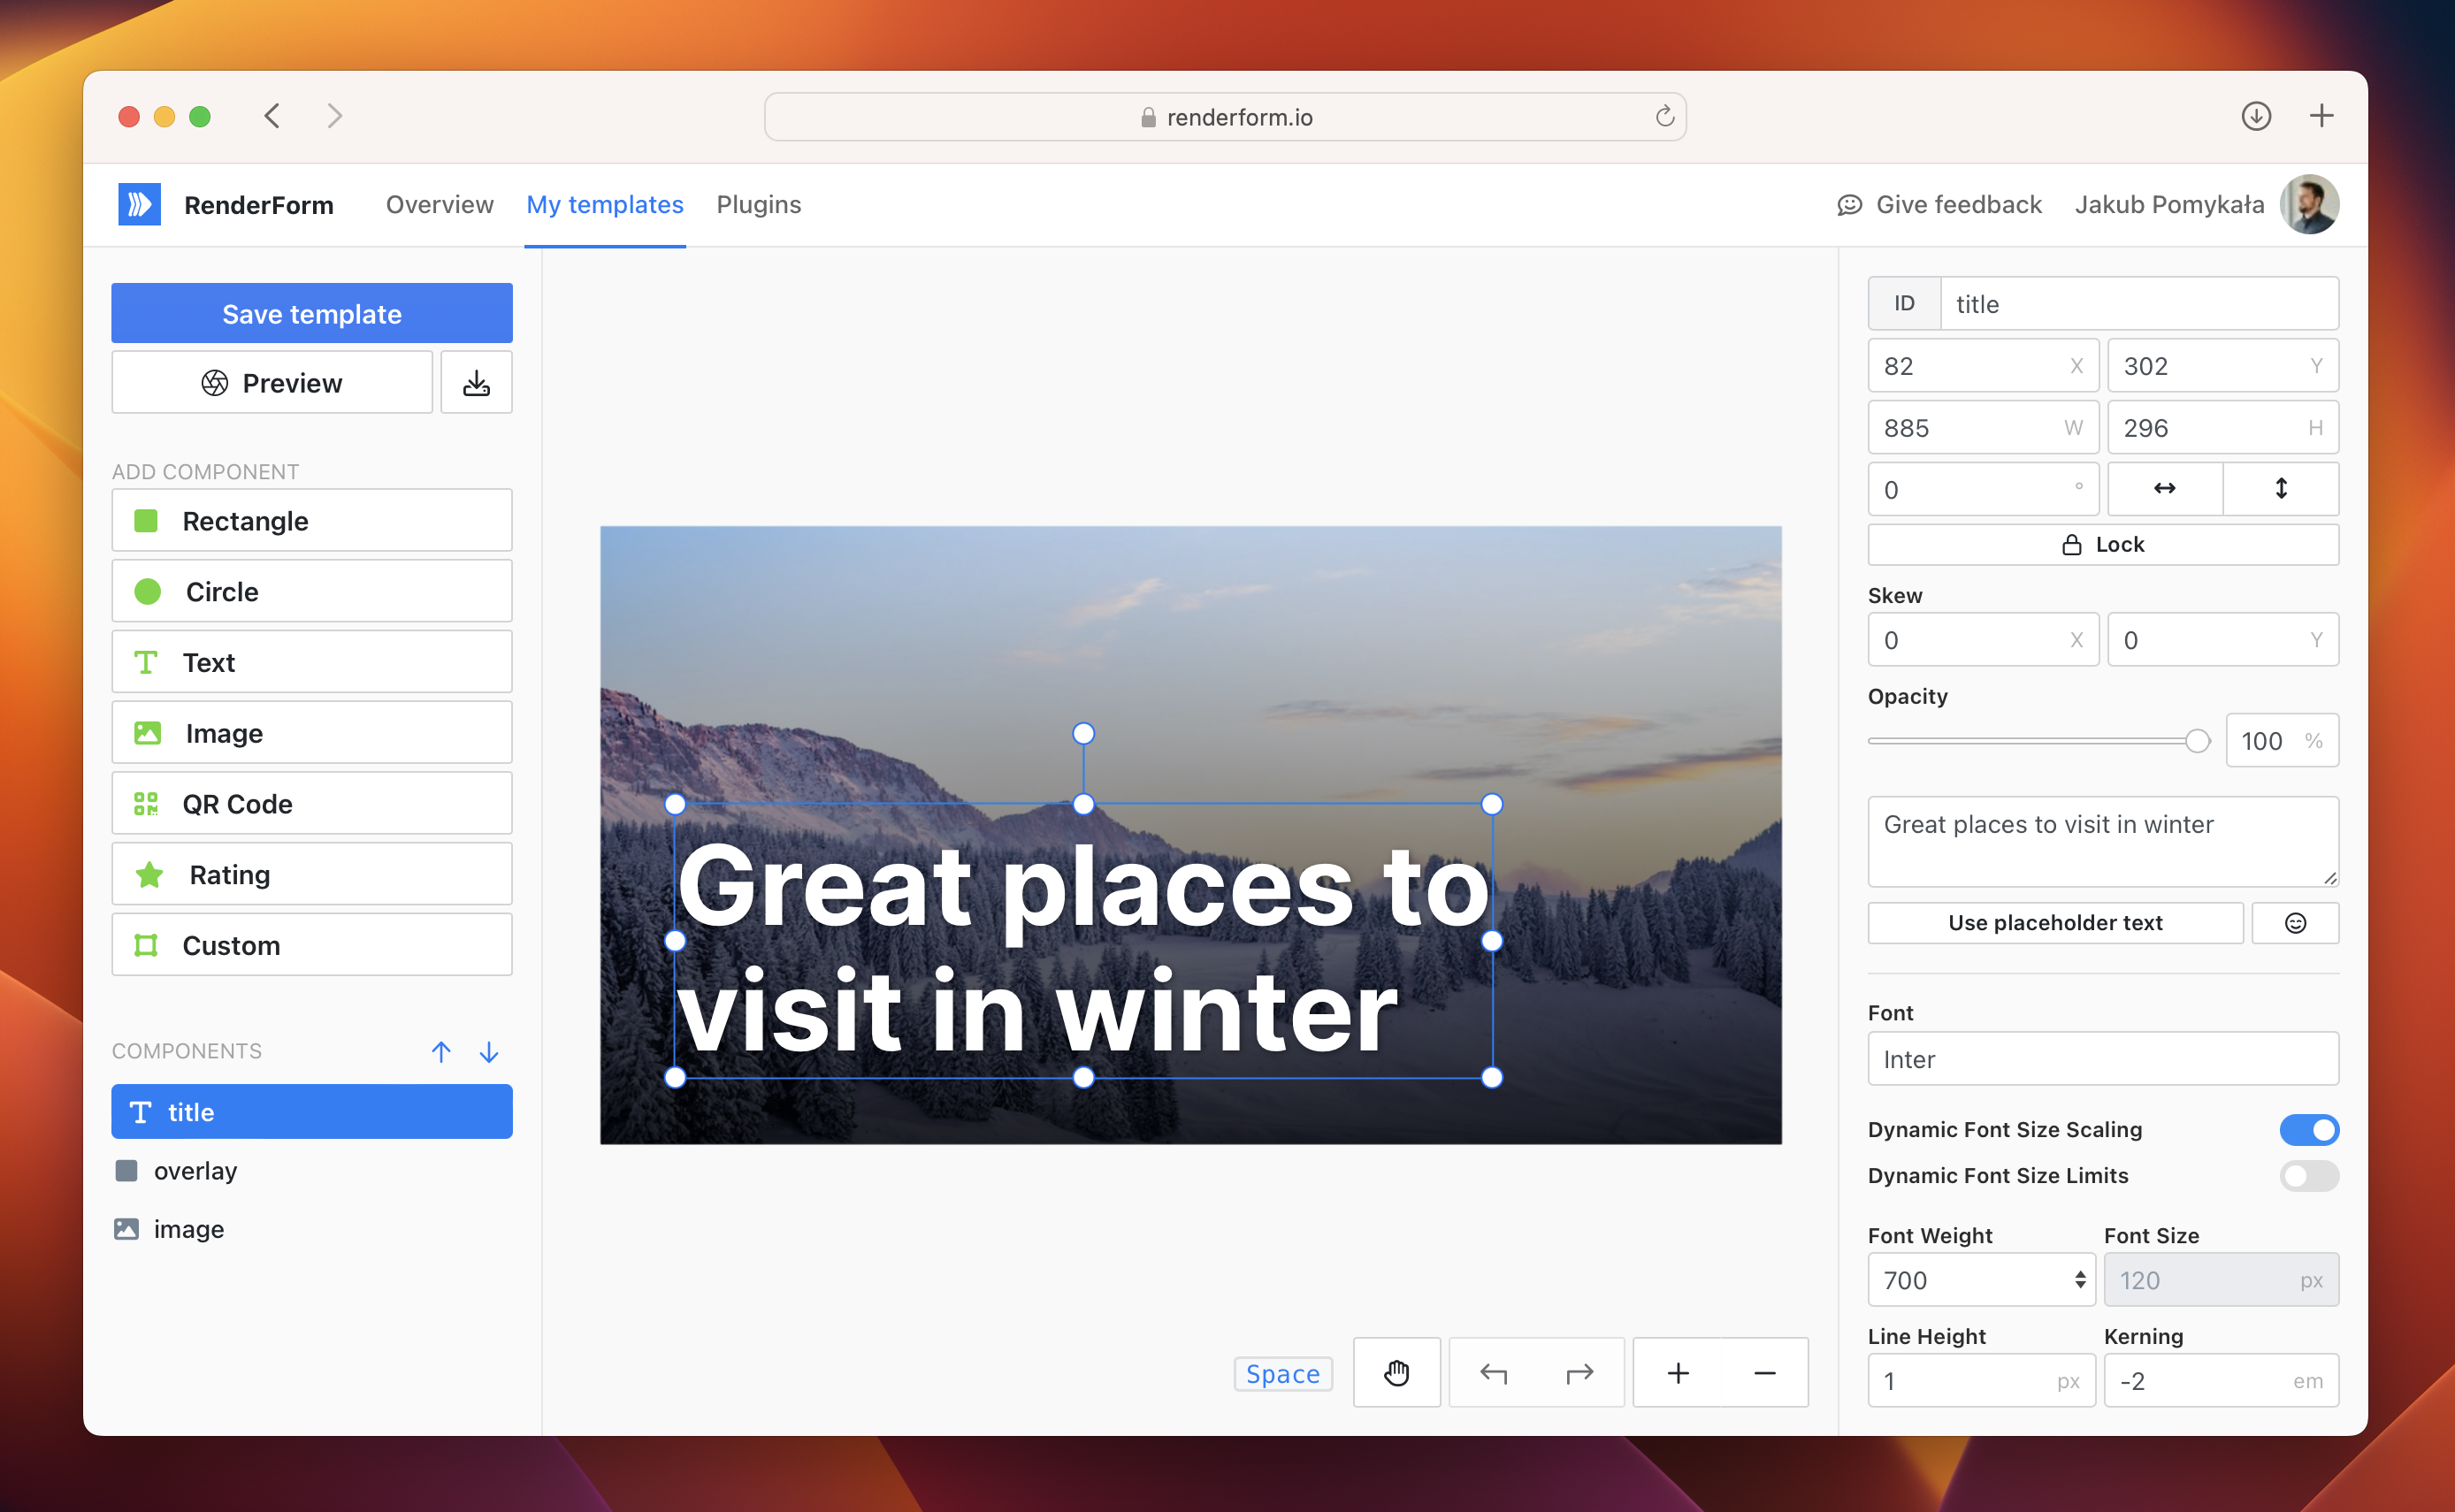
Task: Drag the Opacity slider to adjust
Action: [x=2198, y=738]
